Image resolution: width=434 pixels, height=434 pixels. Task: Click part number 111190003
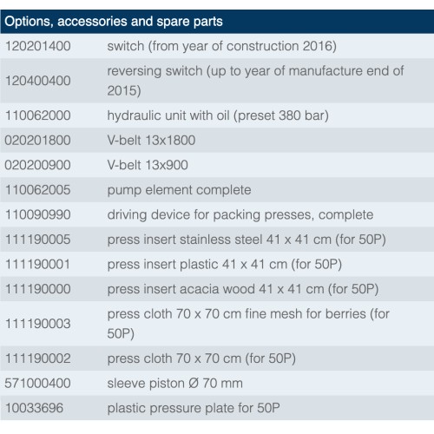tap(38, 324)
